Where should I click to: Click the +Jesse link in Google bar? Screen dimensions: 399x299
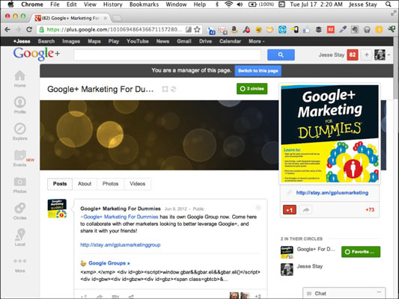pyautogui.click(x=22, y=41)
